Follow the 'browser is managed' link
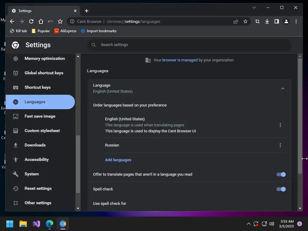This screenshot has height=231, width=308. click(180, 60)
